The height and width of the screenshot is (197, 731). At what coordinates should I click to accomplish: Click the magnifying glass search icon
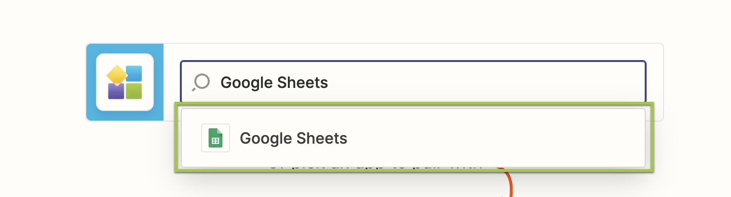201,83
